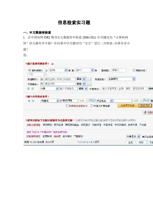Go to results 后页
The image size is (153, 216).
click(97, 142)
